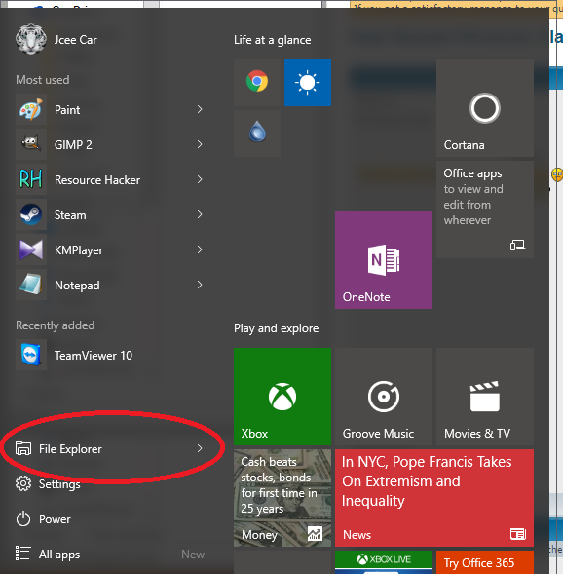
Task: Expand Resource Hacker jump list arrow
Action: (200, 179)
